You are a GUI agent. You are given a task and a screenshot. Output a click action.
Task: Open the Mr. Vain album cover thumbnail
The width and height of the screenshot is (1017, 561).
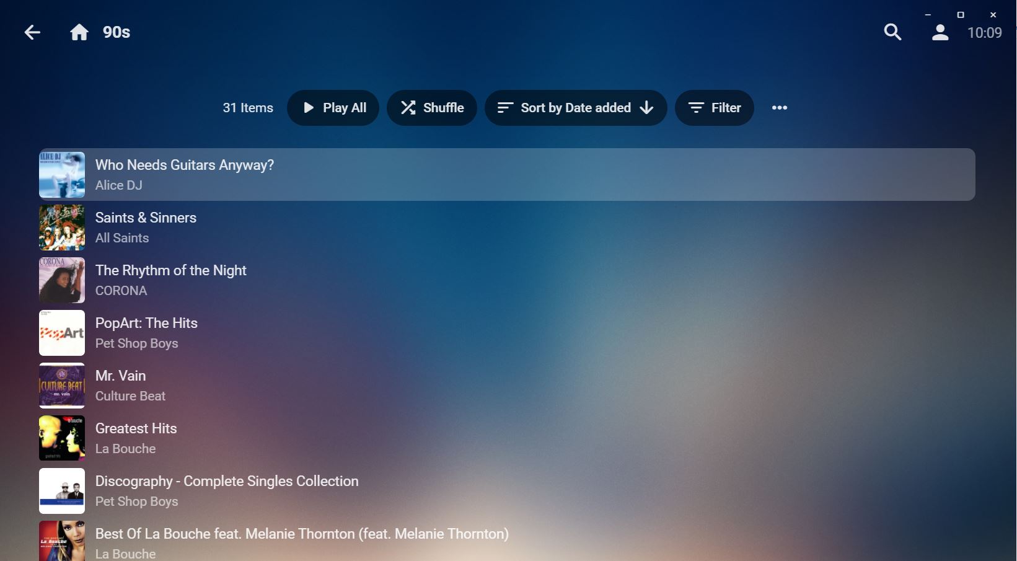61,385
